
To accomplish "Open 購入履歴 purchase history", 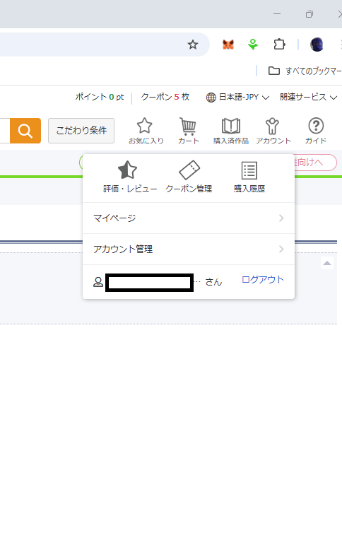I will click(x=249, y=177).
